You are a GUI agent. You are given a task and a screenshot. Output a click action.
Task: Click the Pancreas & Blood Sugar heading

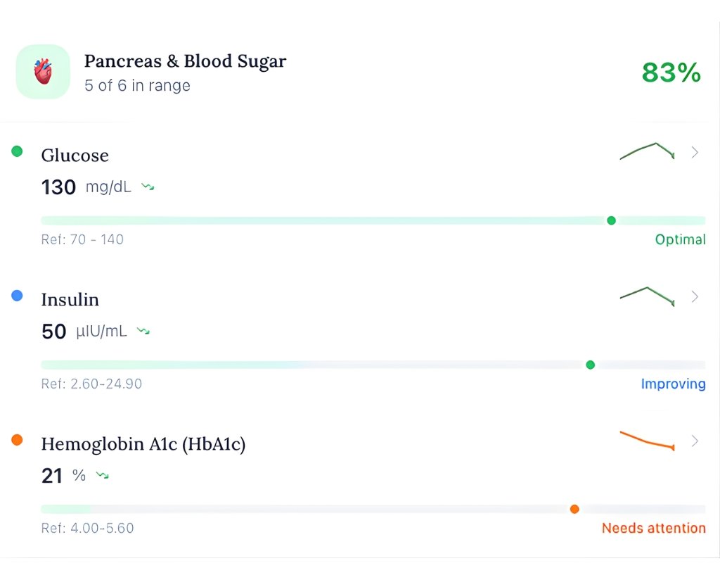coord(185,61)
